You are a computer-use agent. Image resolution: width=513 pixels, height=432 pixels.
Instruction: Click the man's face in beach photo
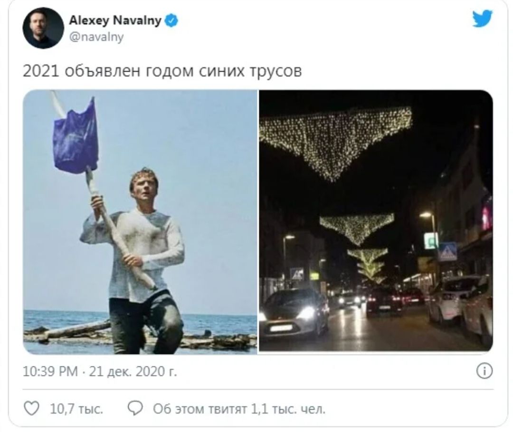point(144,189)
